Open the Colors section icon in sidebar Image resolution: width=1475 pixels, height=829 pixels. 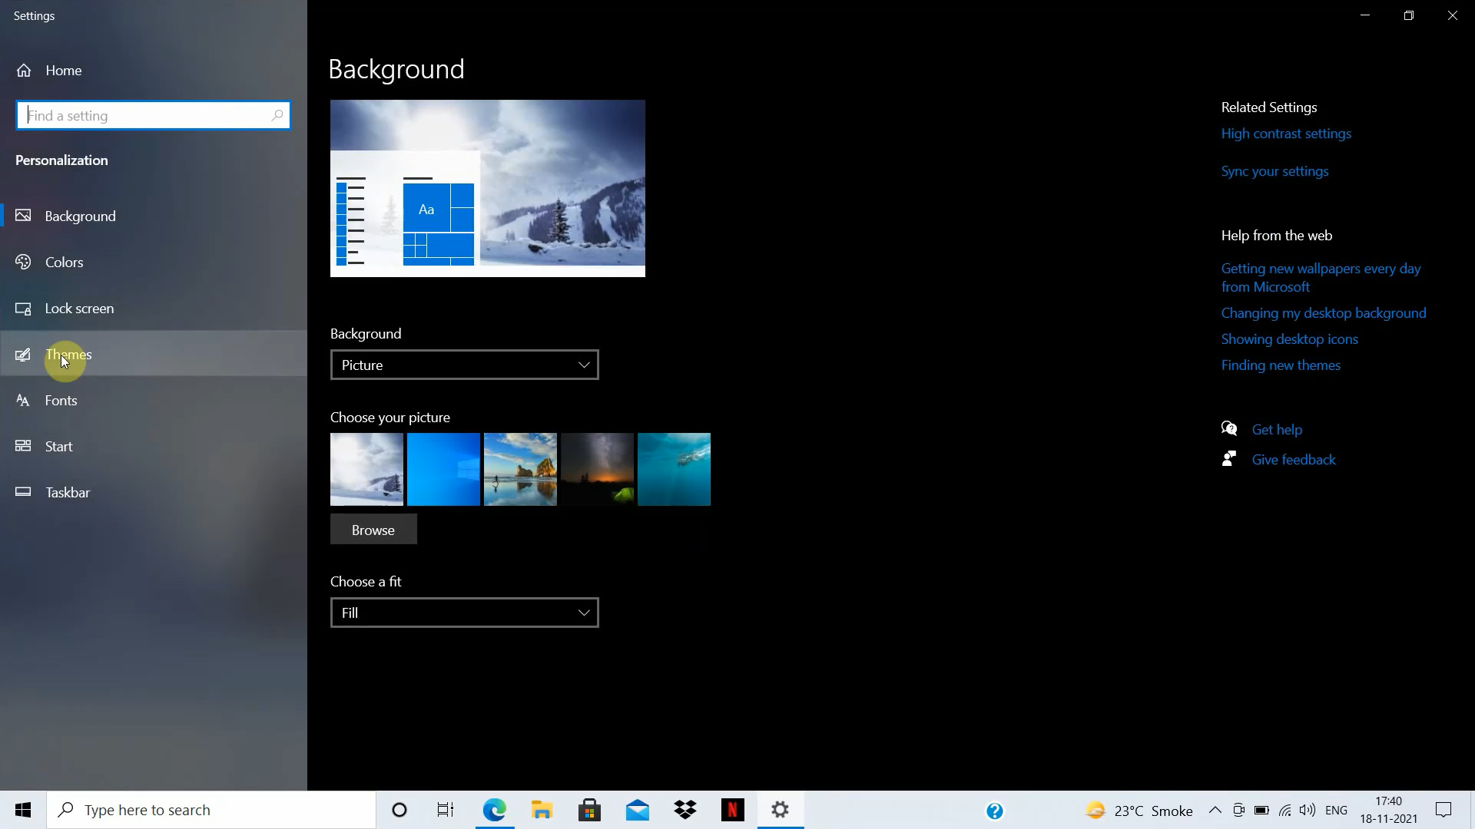coord(23,262)
